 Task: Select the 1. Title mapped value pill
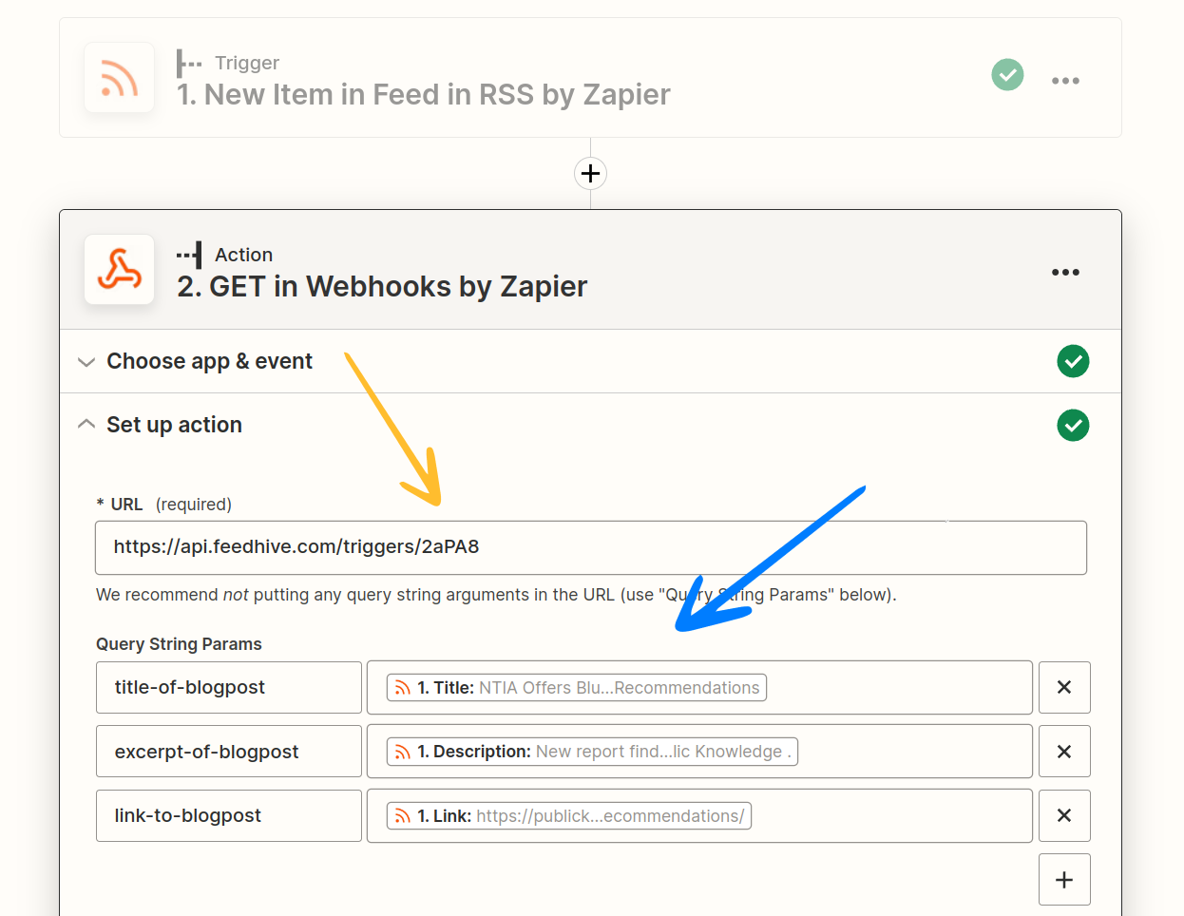pos(577,688)
